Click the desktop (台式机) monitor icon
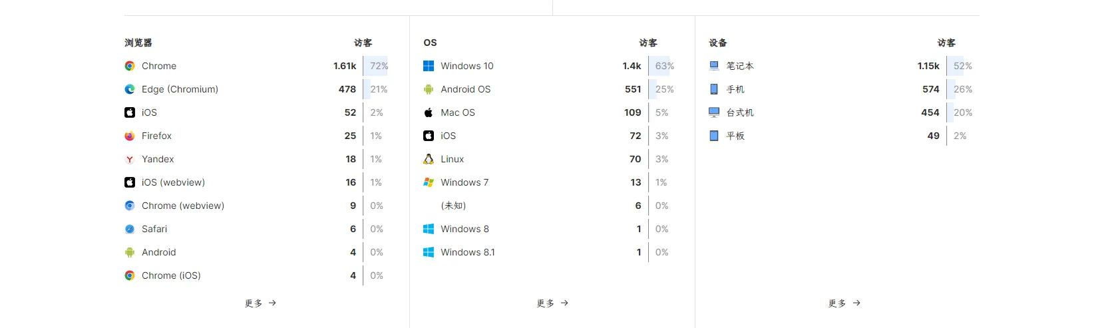Viewport: 1108px width, 328px height. [x=714, y=112]
